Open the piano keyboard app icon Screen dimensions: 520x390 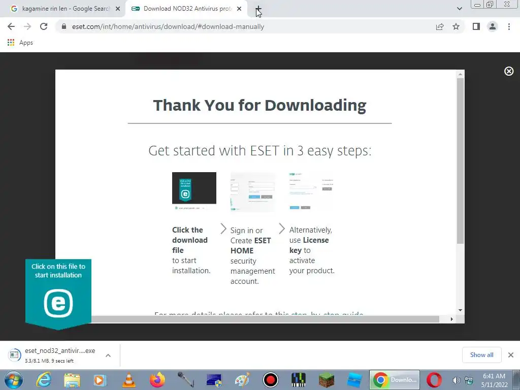tap(299, 380)
